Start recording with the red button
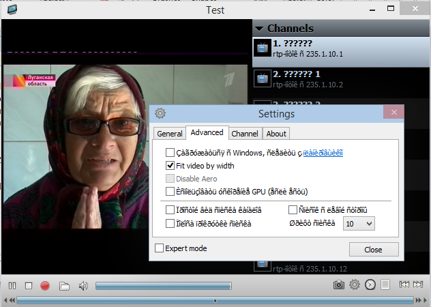Viewport: 431px width, 307px height. 45,285
